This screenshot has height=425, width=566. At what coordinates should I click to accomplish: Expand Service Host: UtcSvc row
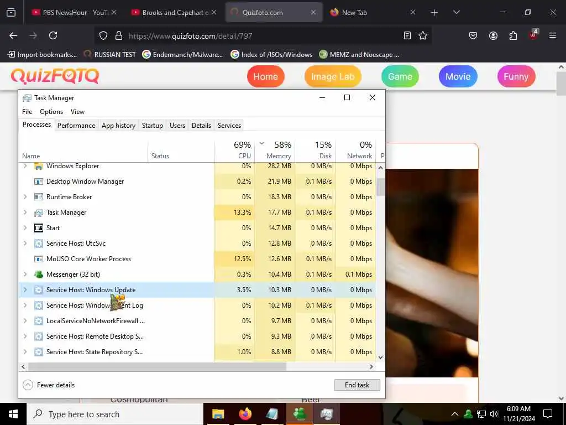click(x=25, y=243)
